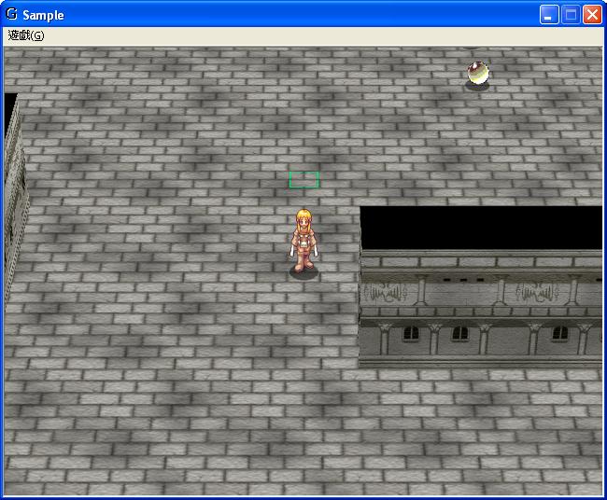Click the large black void above the building

(x=481, y=227)
